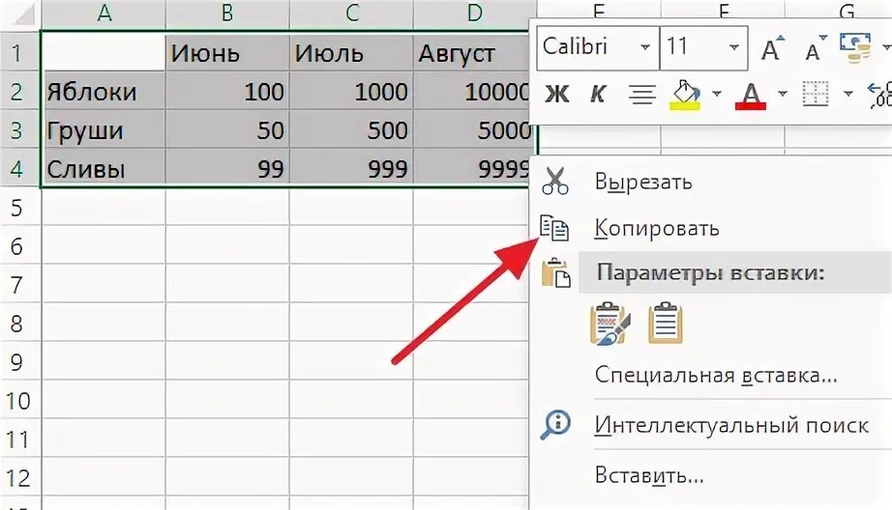This screenshot has height=510, width=892.
Task: Click the cell with value 999
Action: (x=351, y=168)
